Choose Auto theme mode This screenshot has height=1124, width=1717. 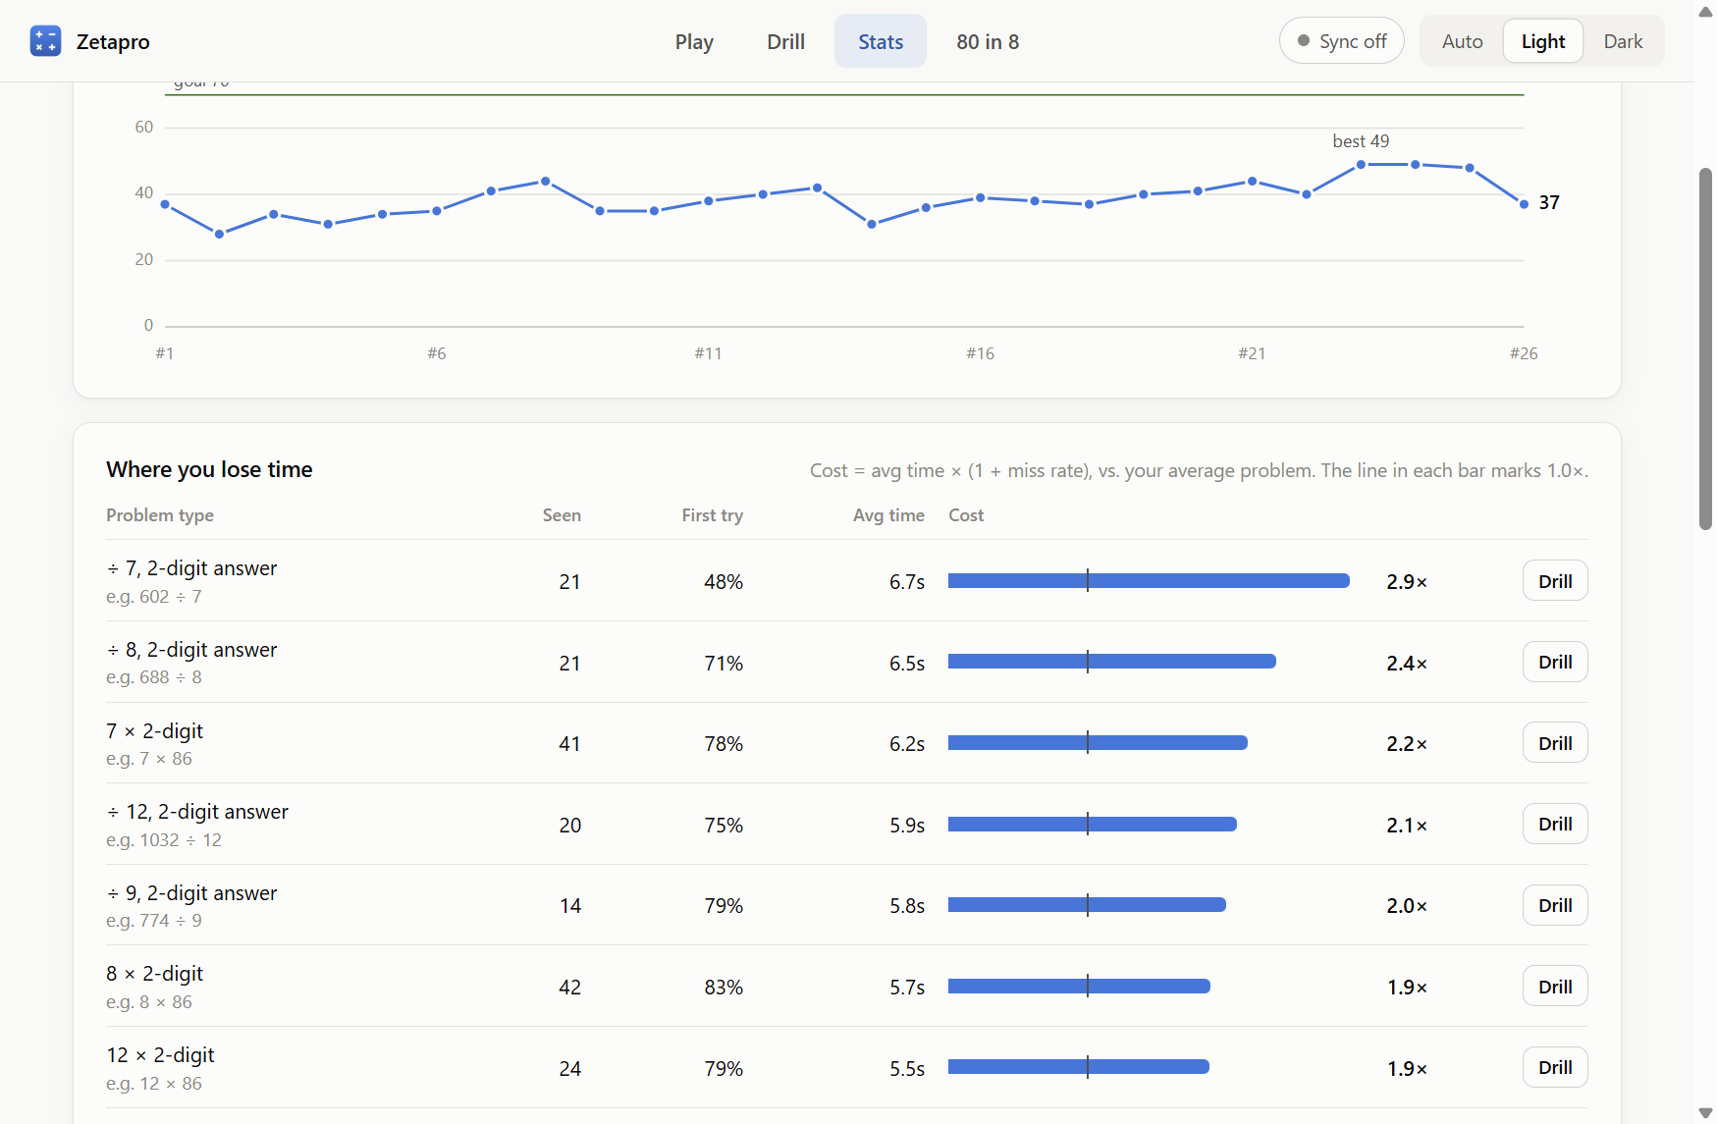coord(1462,41)
